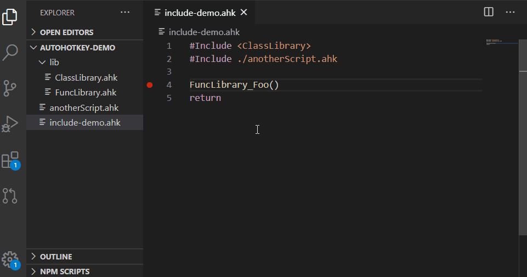Viewport: 527px width, 277px height.
Task: Expand the Outline section
Action: point(84,257)
